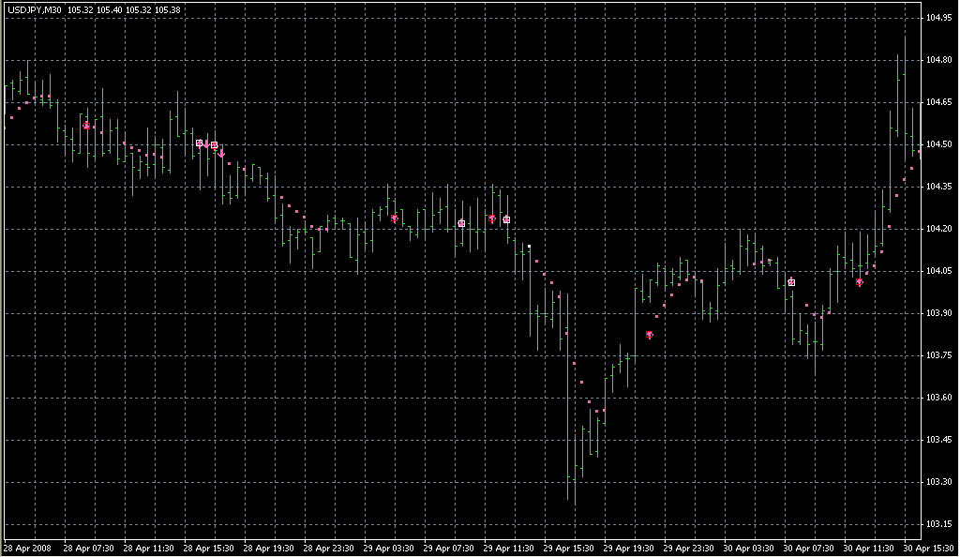Screen dimensions: 960x557
Task: Click red circle marker near 30 Apr 11:30
Action: [860, 281]
